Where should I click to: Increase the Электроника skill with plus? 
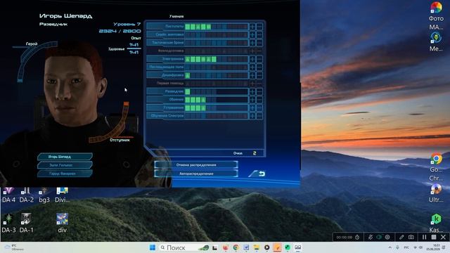252,59
